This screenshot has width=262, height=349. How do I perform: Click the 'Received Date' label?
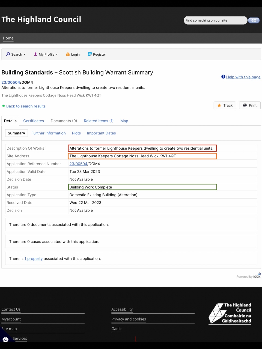pyautogui.click(x=19, y=203)
